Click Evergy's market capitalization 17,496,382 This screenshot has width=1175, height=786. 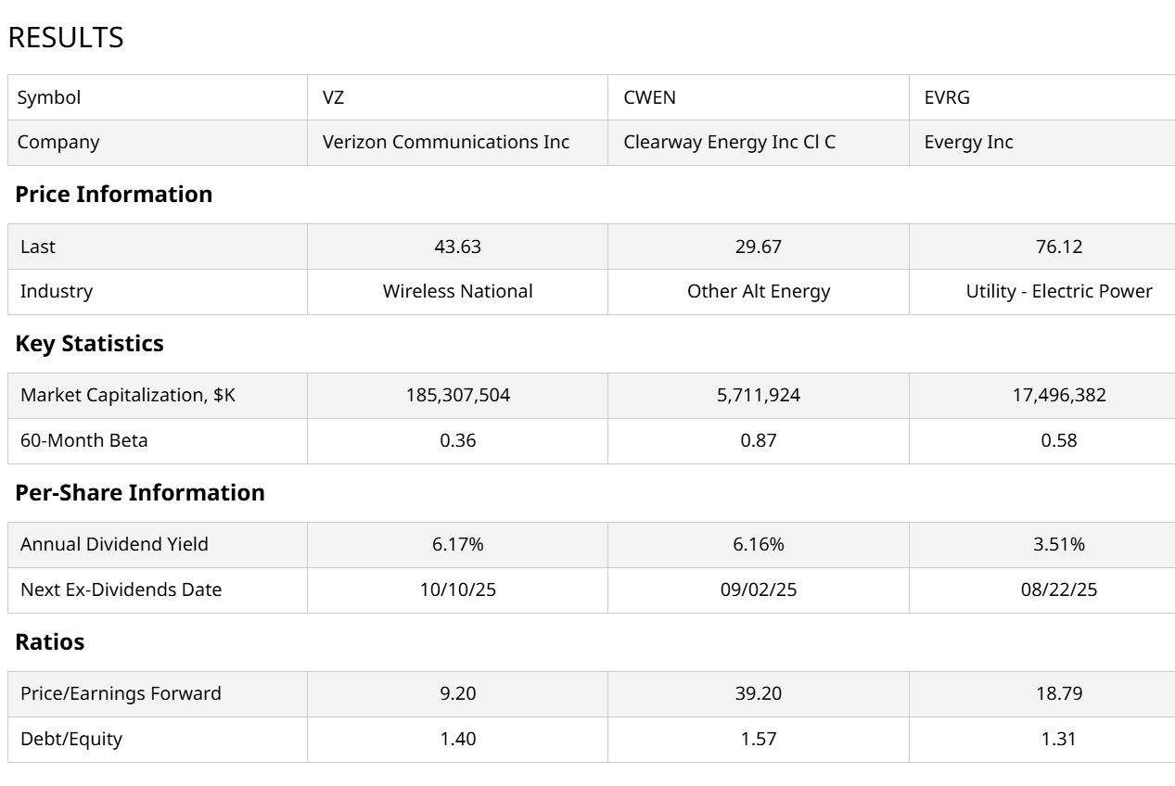click(1058, 396)
